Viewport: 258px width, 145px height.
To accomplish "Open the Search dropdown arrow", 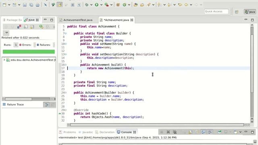I will coord(153,5).
